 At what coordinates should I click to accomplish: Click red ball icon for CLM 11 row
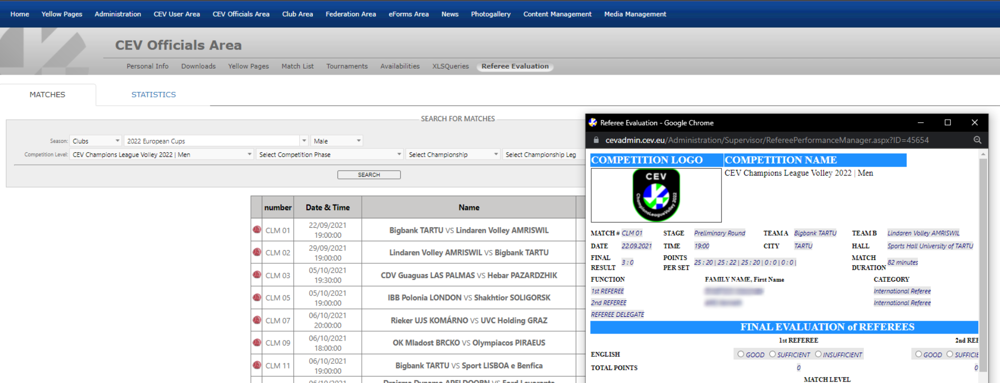pyautogui.click(x=257, y=365)
